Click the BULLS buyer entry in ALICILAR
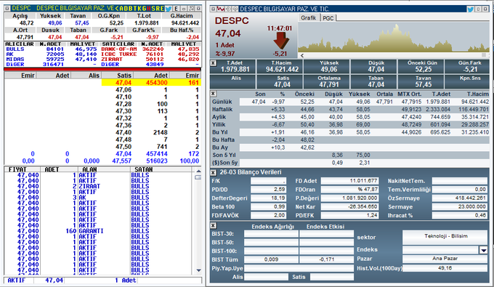 (15, 49)
